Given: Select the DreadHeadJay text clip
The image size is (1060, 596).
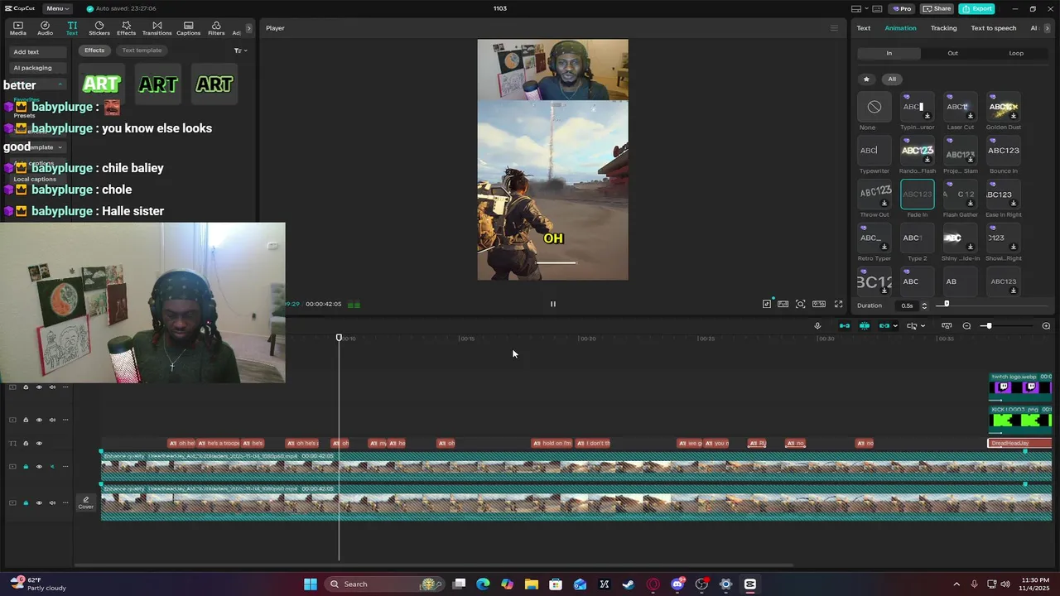Looking at the screenshot, I should [1019, 444].
